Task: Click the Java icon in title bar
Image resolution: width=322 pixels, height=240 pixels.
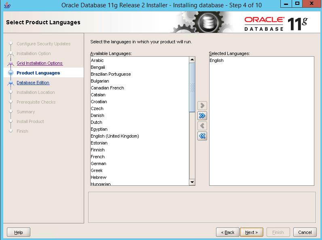Action: (x=8, y=5)
